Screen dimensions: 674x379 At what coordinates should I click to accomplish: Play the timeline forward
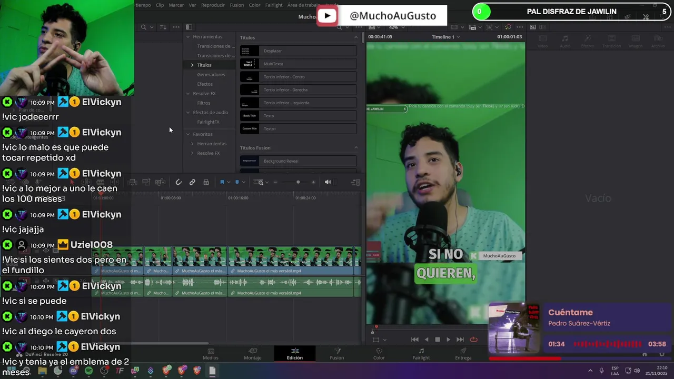pos(448,340)
